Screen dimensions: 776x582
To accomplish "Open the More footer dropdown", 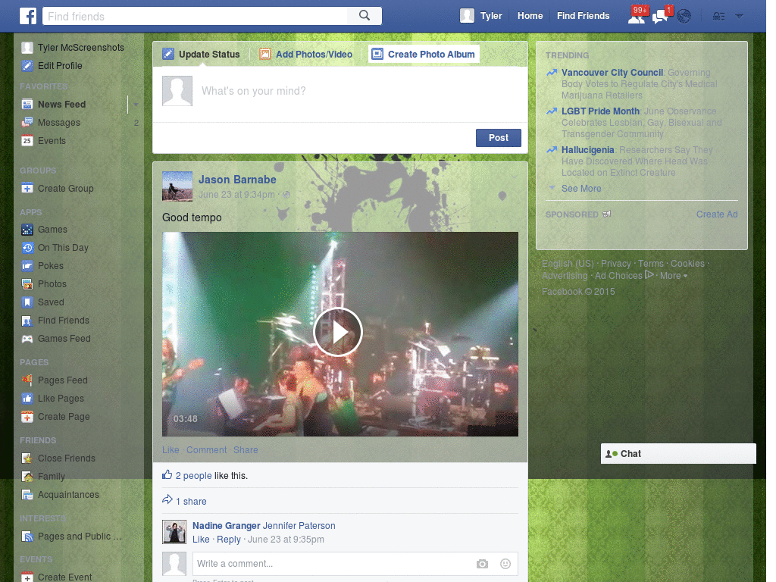I will pos(673,276).
